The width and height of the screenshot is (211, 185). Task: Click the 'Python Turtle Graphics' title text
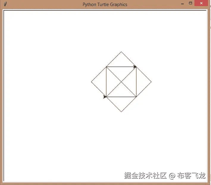pos(105,4)
